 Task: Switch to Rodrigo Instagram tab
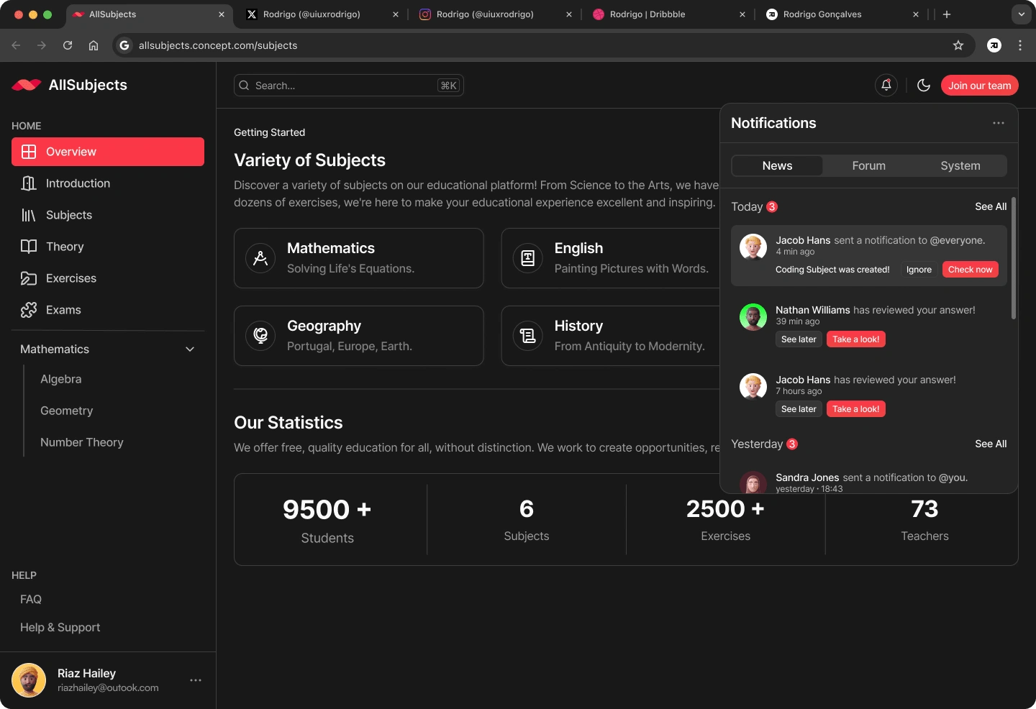[x=496, y=14]
